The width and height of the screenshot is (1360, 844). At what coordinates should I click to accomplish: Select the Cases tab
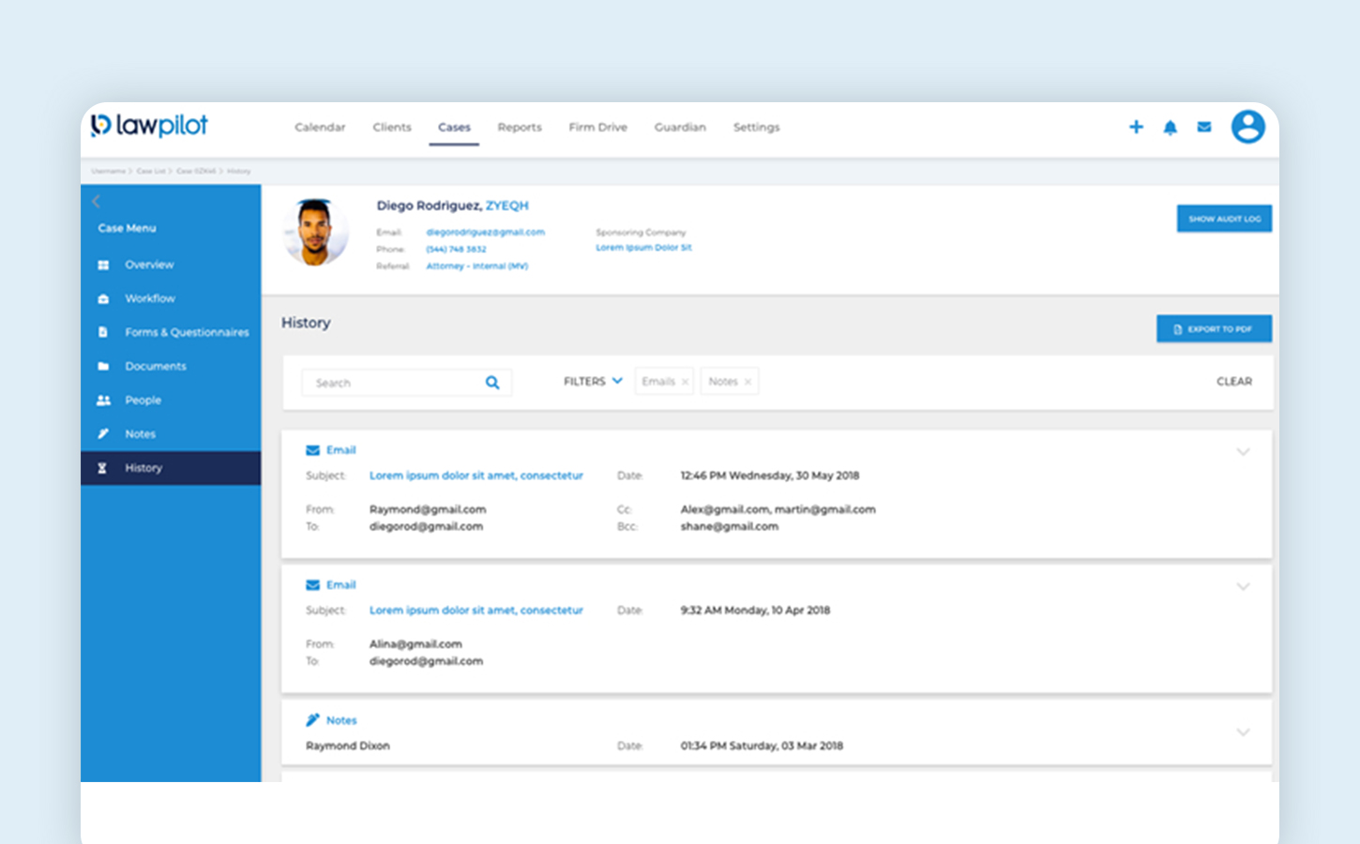point(454,128)
